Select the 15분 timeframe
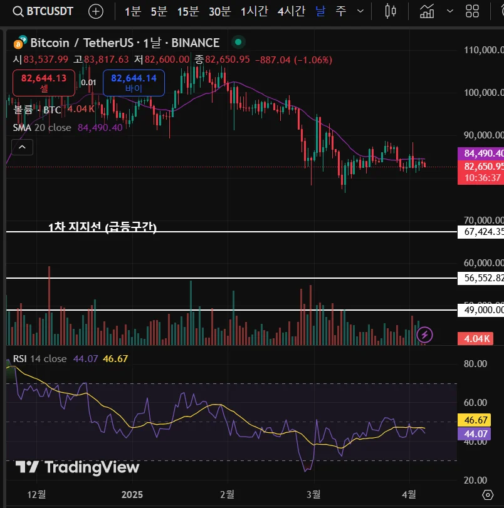This screenshot has width=504, height=508. coord(188,12)
